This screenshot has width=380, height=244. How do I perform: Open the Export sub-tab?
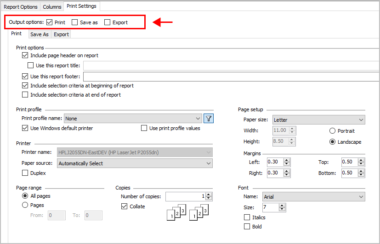tap(61, 34)
